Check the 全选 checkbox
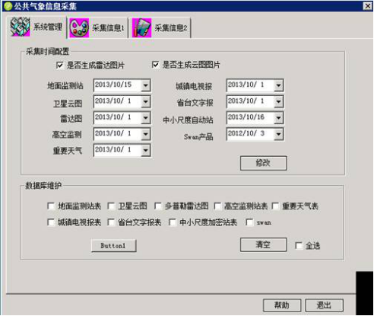 (x=299, y=246)
